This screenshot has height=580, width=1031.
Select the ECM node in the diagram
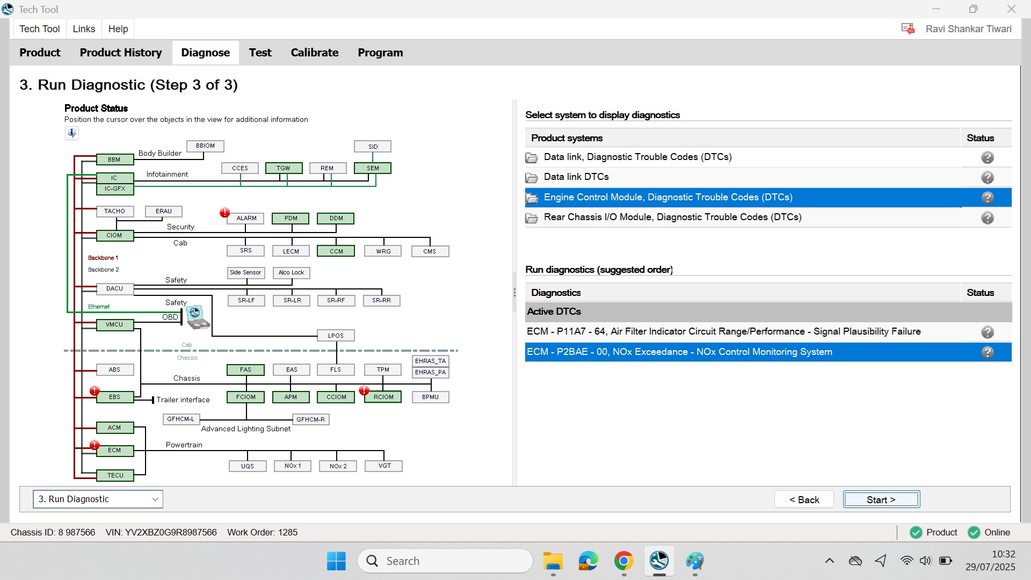pyautogui.click(x=114, y=450)
